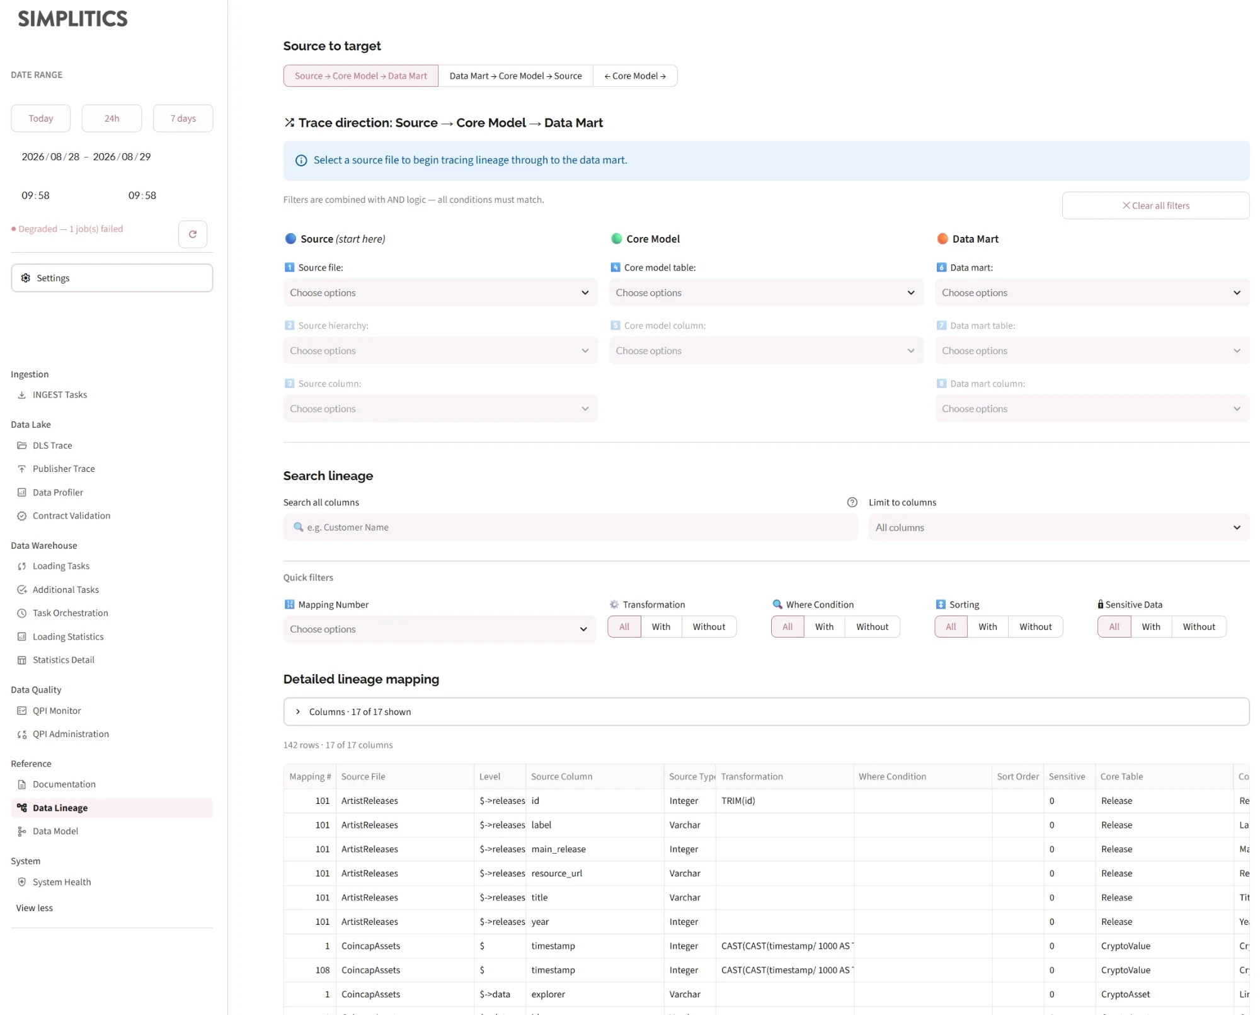Set Transformation filter to With
The image size is (1260, 1015).
point(661,627)
